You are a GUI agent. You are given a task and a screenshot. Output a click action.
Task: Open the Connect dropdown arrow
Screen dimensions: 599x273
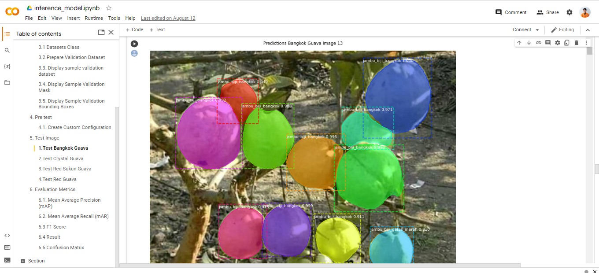click(x=537, y=30)
